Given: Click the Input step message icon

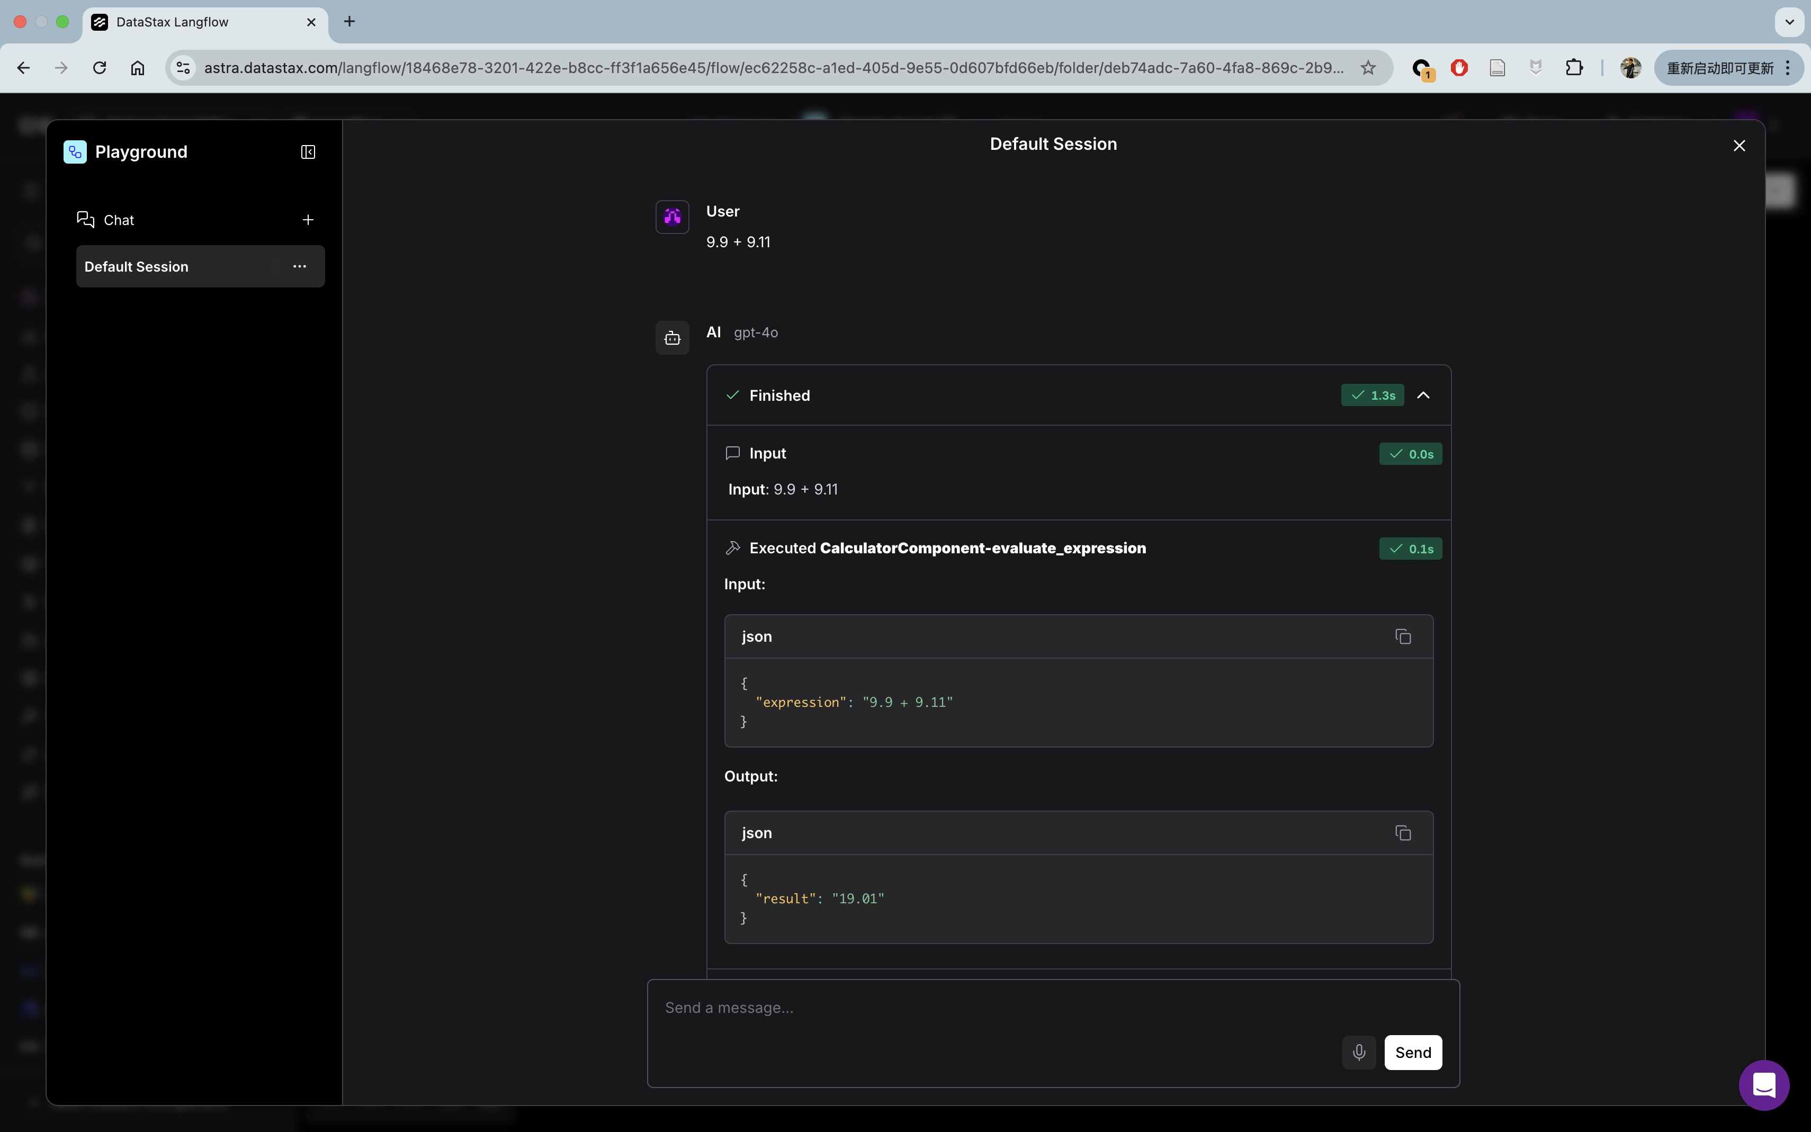Looking at the screenshot, I should [733, 453].
